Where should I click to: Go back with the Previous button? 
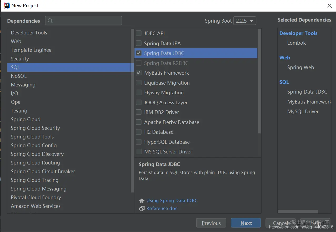(x=211, y=223)
